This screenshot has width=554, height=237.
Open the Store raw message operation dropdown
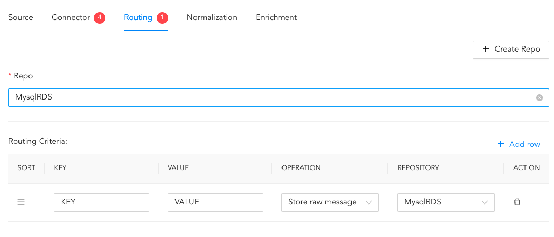323,202
